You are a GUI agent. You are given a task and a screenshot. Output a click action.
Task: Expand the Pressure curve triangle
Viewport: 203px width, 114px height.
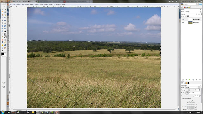[x=196, y=105]
